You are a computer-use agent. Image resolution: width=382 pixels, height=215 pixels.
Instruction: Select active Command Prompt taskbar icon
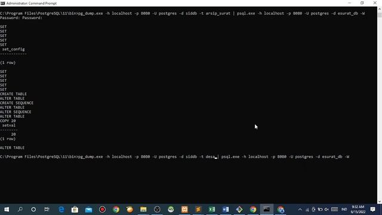tap(267, 210)
